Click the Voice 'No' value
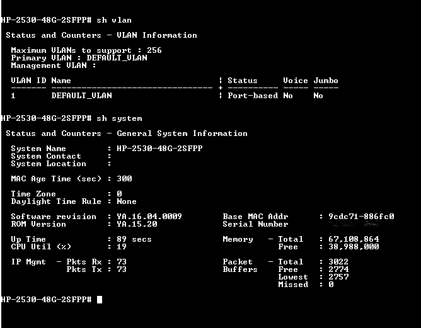421x328 pixels. 288,96
